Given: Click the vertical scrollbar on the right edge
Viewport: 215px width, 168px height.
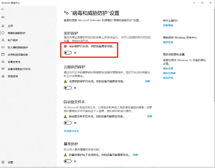Looking at the screenshot, I should (x=214, y=55).
